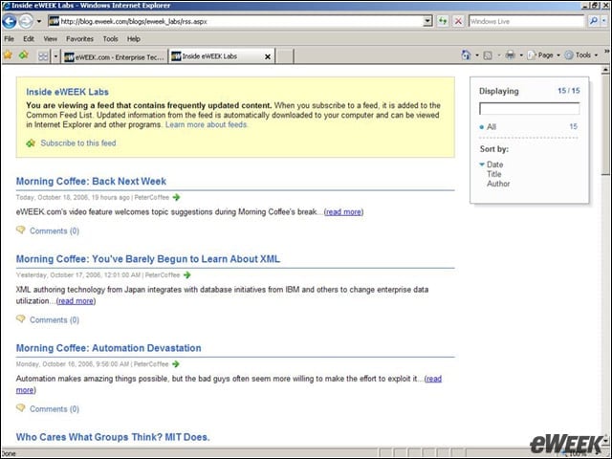Expand the Home button dropdown
The image size is (612, 459).
click(x=477, y=55)
